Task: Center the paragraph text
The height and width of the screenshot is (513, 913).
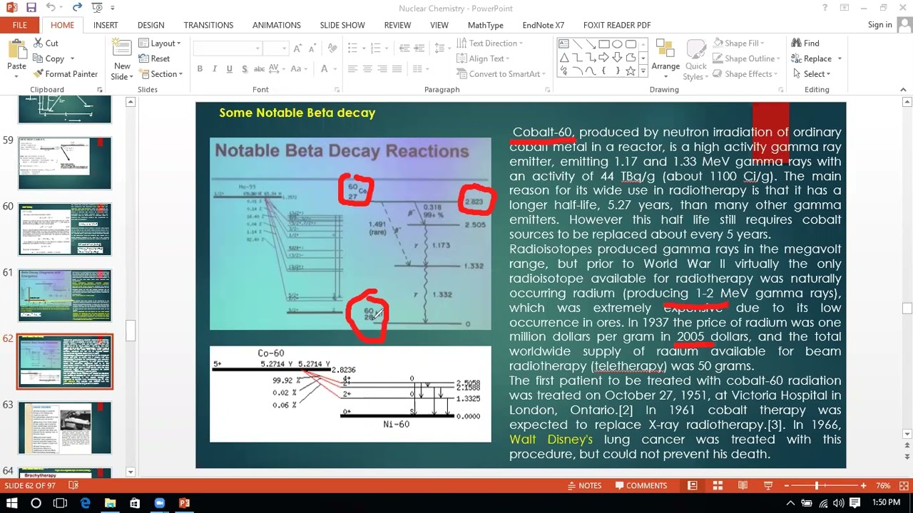Action: pos(367,69)
